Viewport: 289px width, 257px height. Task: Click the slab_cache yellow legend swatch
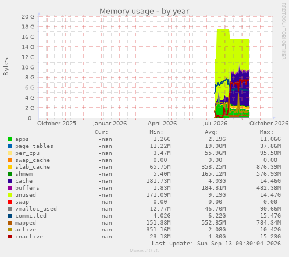pos(10,167)
